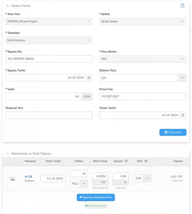Click the Temin Tarihi column header
Viewport: 192px width, 214px height.
tap(53, 161)
